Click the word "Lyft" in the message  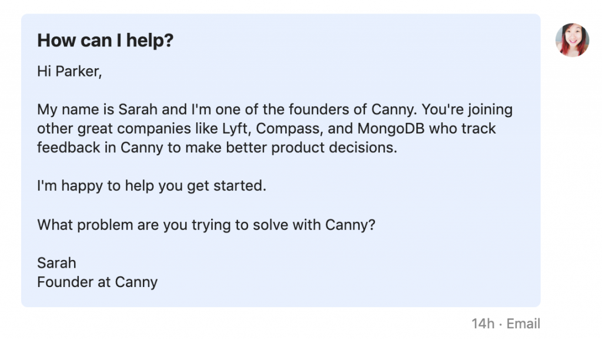[x=235, y=129]
